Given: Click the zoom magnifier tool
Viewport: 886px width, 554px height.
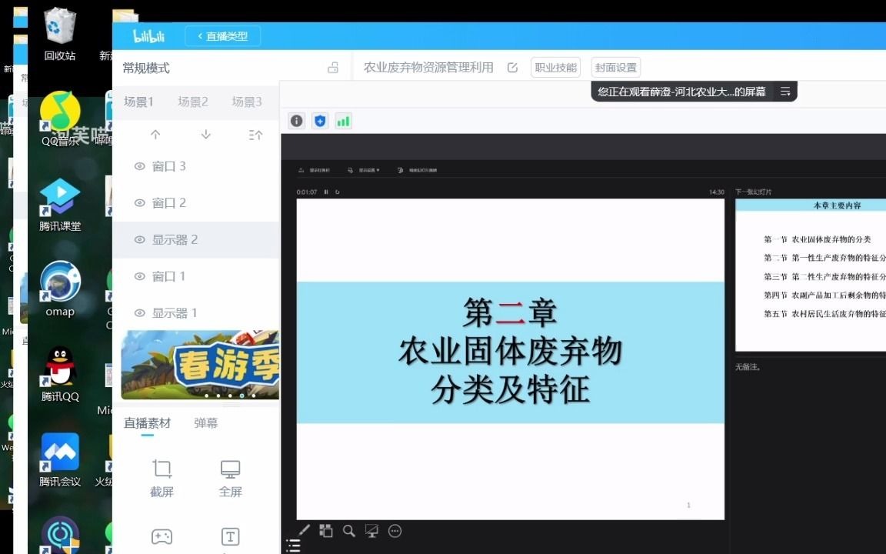Looking at the screenshot, I should pos(349,531).
